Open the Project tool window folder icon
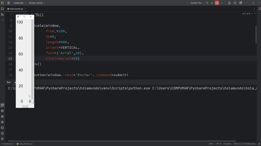 click(x=2, y=9)
